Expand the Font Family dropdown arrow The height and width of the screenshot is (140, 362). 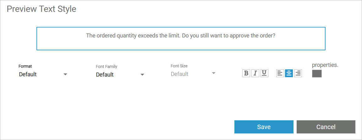(x=142, y=75)
